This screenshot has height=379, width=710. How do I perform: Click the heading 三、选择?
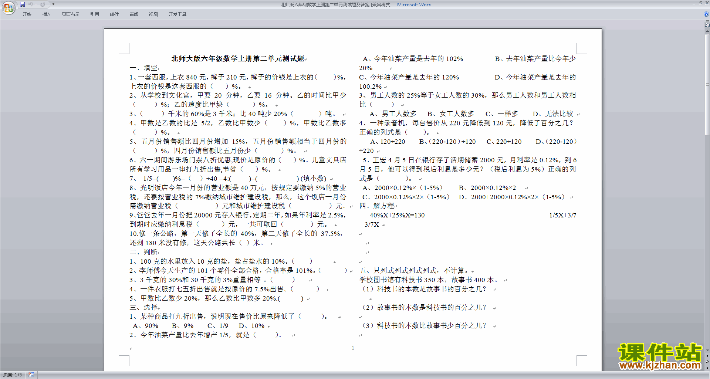click(x=143, y=308)
